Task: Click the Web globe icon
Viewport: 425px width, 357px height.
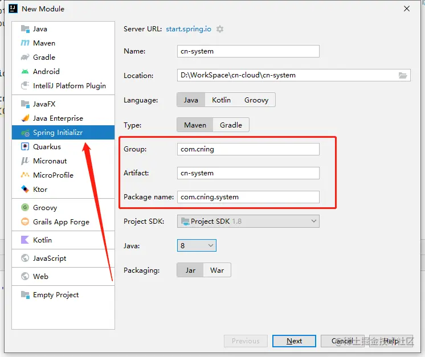Action: (x=25, y=276)
